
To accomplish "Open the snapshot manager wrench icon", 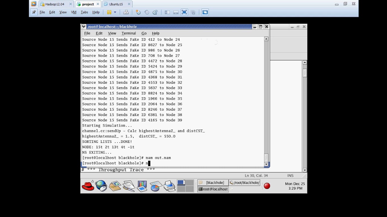I will click(155, 12).
